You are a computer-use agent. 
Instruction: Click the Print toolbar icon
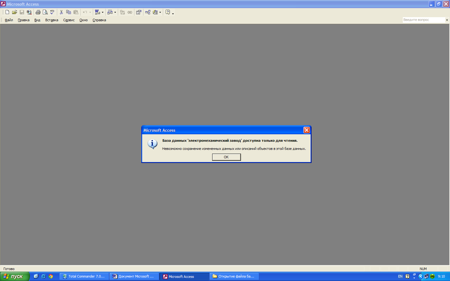click(38, 12)
